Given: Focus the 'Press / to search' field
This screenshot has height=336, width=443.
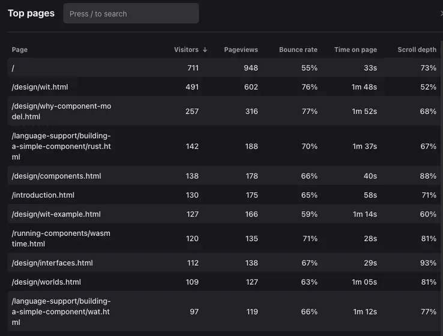Looking at the screenshot, I should point(131,14).
